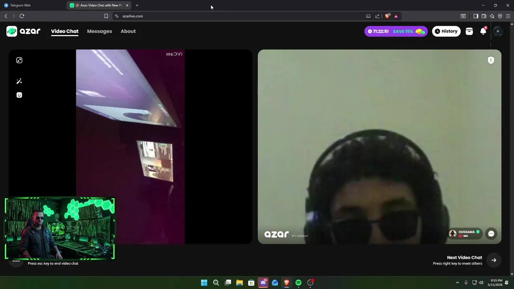Image resolution: width=514 pixels, height=289 pixels.
Task: Open File Explorer from the taskbar
Action: [239, 283]
